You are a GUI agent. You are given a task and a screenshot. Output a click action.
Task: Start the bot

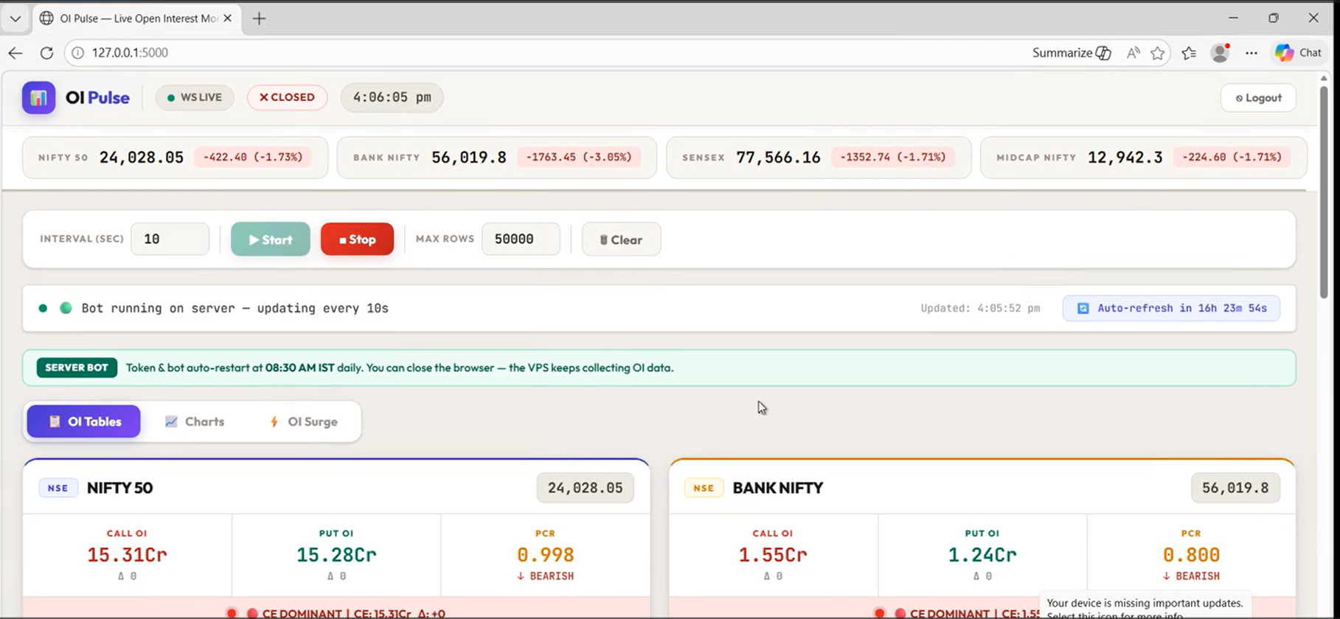click(271, 239)
